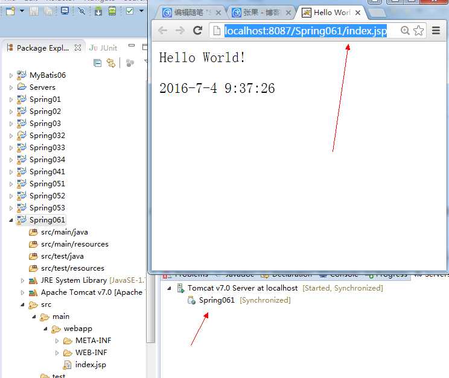Click JRE System Library icon
The image size is (449, 378).
click(33, 280)
